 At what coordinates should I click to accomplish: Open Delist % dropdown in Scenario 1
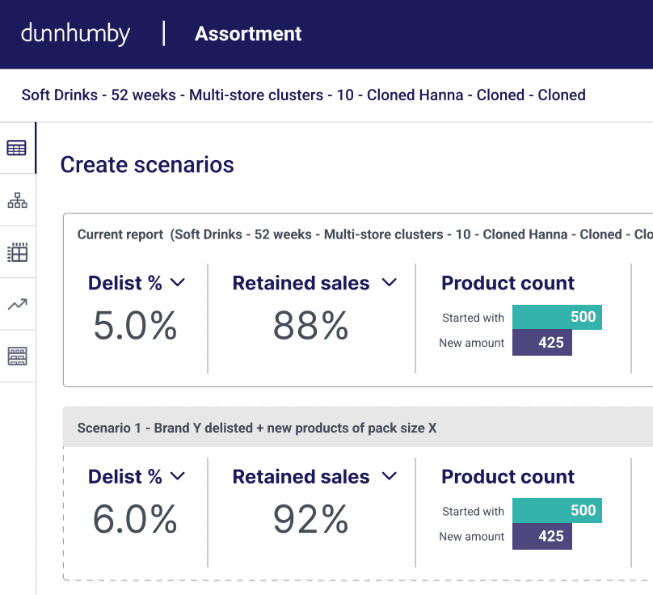pyautogui.click(x=178, y=477)
